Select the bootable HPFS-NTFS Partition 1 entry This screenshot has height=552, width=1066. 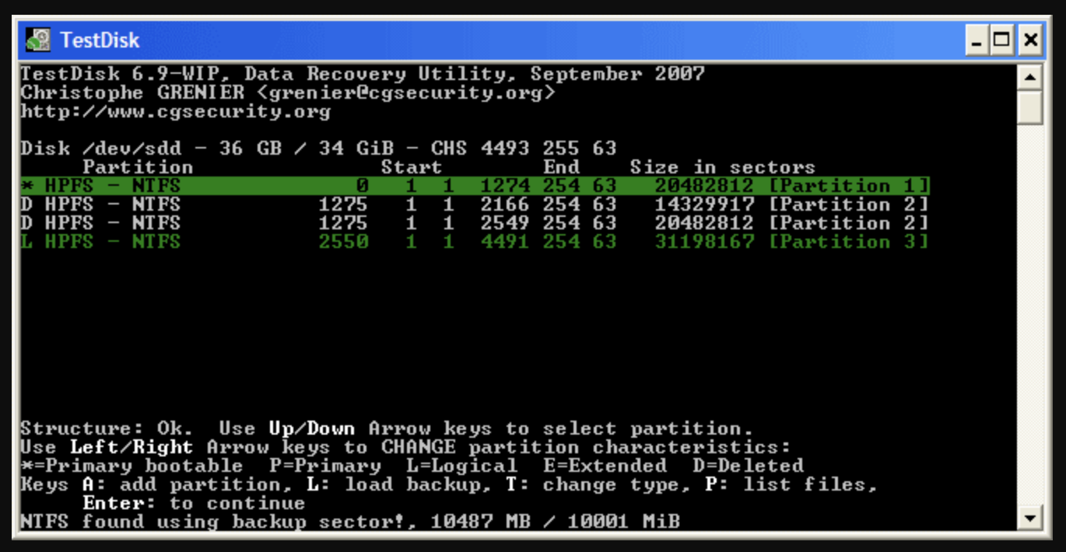coord(311,185)
